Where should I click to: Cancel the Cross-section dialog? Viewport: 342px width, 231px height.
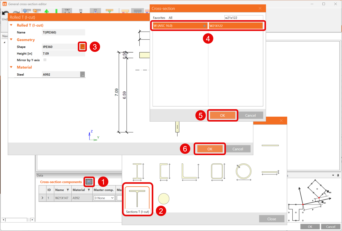point(250,115)
